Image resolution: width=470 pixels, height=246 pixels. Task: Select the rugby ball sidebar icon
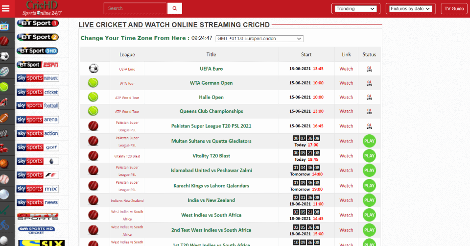[4, 72]
